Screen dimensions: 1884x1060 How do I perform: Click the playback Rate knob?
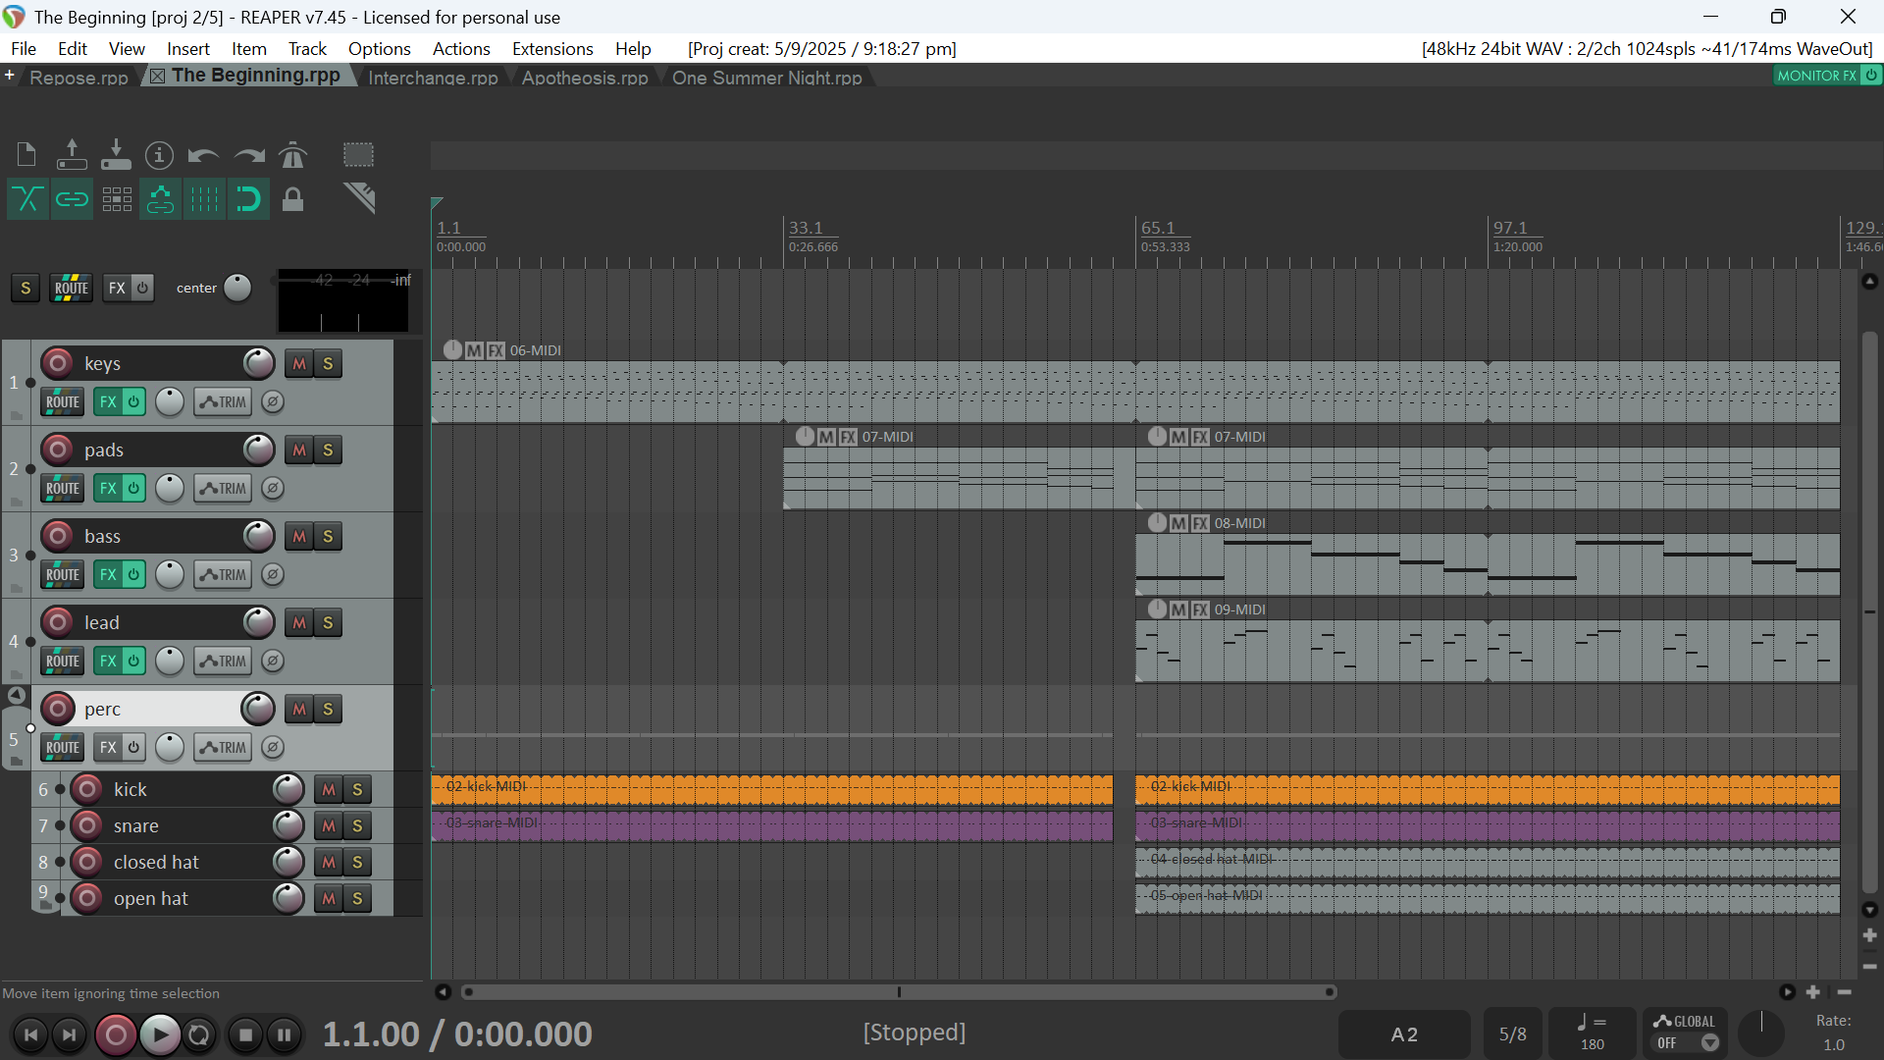pos(1761,1033)
